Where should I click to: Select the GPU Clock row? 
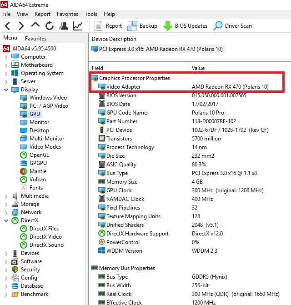pyautogui.click(x=190, y=190)
